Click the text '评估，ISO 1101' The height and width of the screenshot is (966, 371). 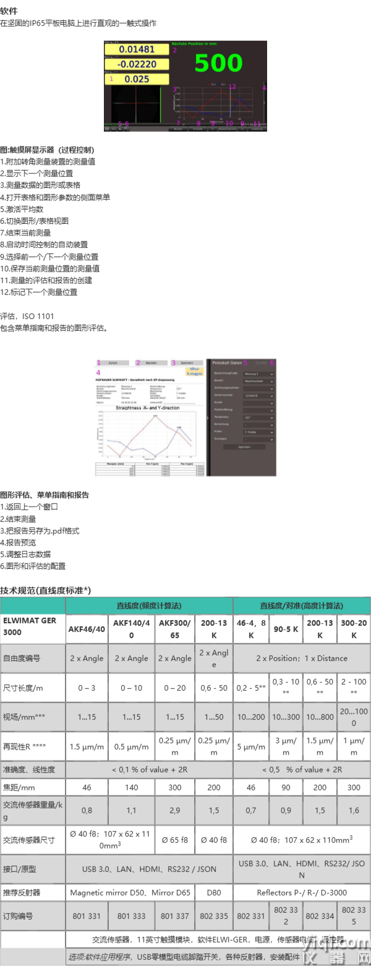[x=27, y=316]
